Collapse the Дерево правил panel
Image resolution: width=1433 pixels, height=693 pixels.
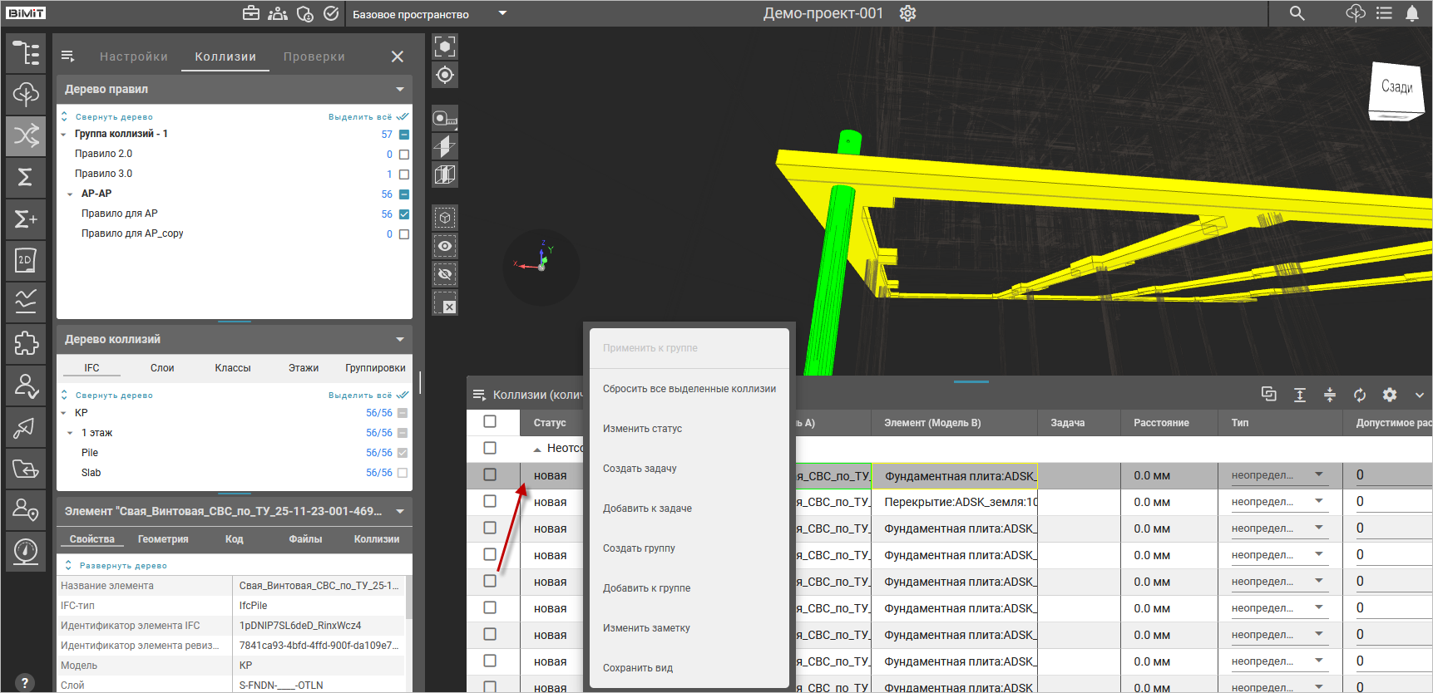click(400, 89)
